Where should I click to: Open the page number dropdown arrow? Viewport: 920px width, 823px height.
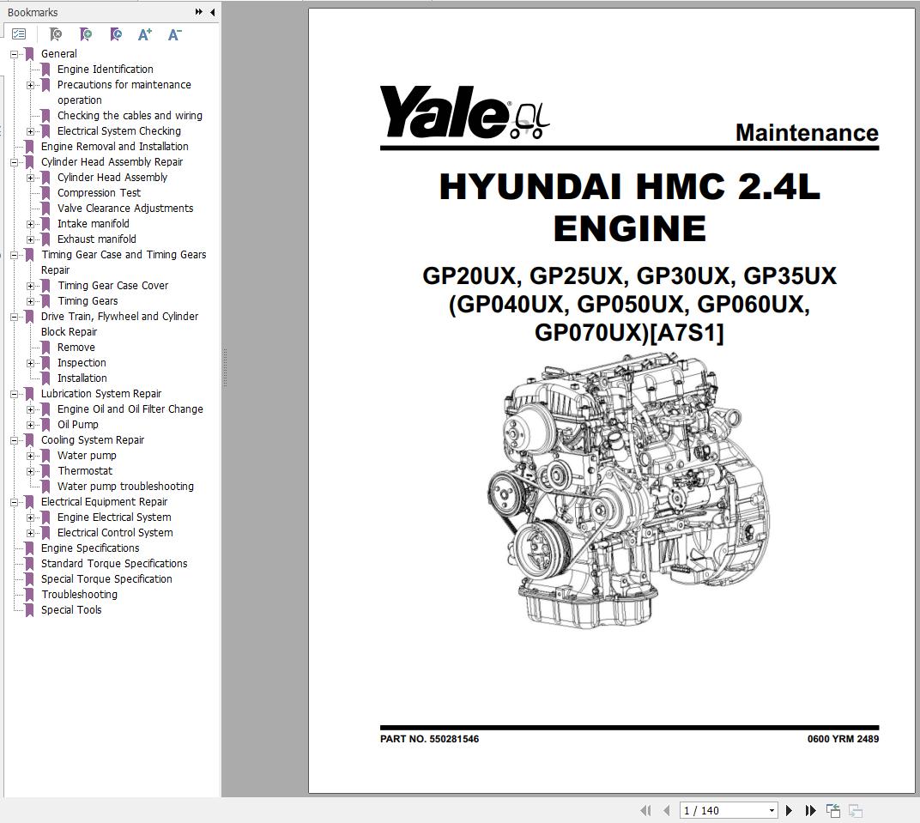pos(772,811)
